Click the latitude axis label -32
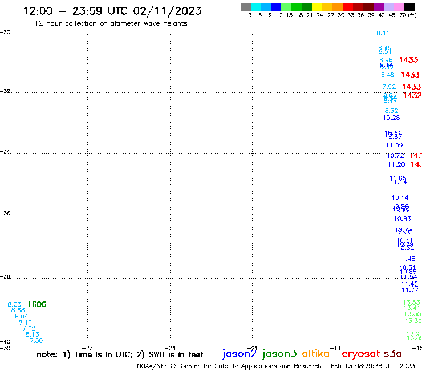 (5, 91)
